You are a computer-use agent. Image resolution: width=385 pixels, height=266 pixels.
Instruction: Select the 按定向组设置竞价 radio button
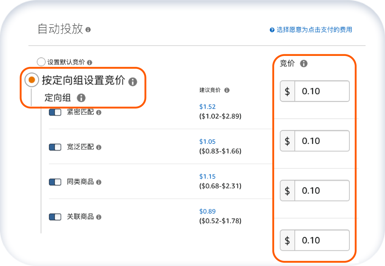(31, 80)
